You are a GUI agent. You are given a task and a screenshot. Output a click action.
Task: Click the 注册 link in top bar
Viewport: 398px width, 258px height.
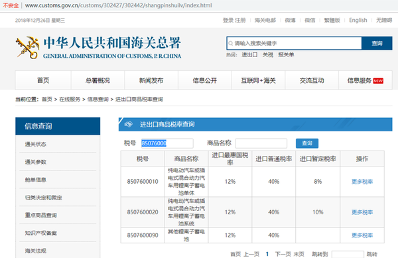click(x=240, y=21)
